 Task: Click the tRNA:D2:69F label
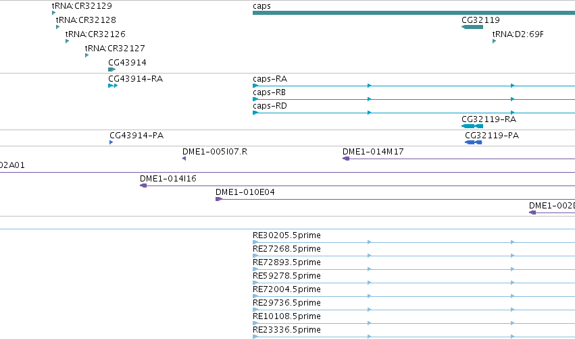tap(518, 34)
